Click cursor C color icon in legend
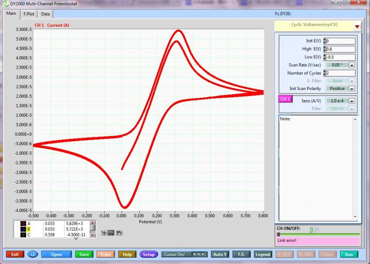Image resolution: width=370 pixels, height=264 pixels. tap(23, 235)
